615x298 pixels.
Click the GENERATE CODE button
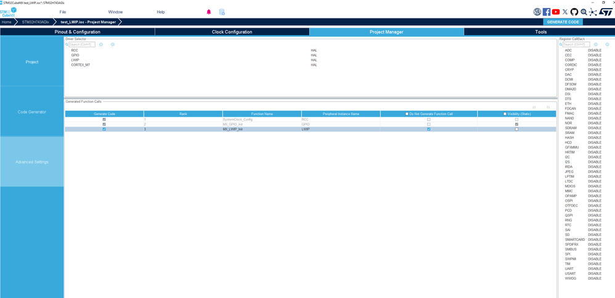(x=563, y=22)
